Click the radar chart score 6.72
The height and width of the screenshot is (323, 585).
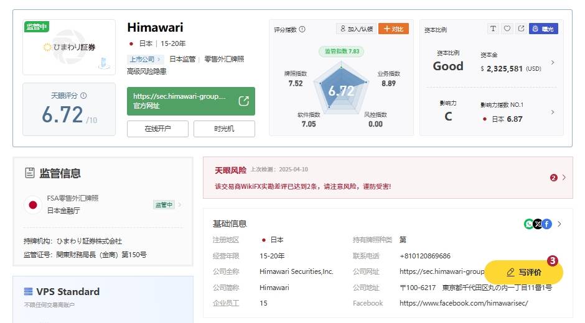click(x=341, y=91)
